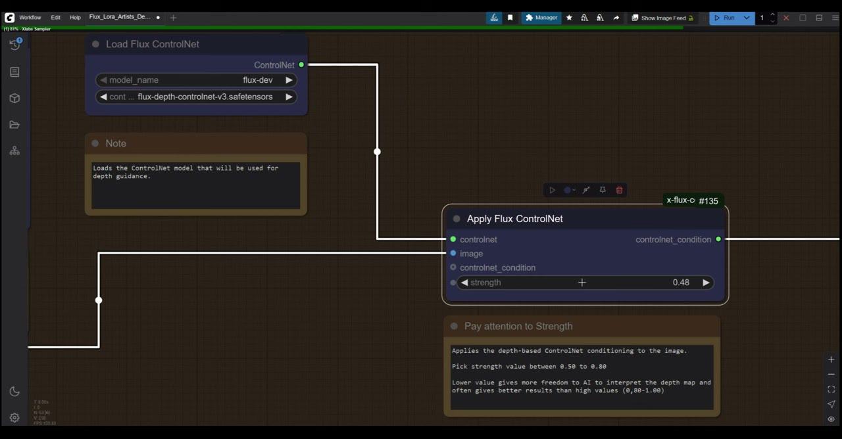Click the x-flux-c node source badge
842x439 pixels.
click(680, 200)
